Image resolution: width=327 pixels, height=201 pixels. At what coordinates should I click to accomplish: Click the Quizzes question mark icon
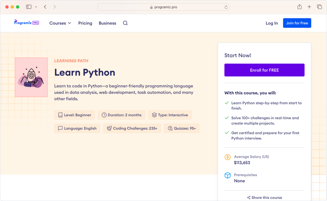click(x=170, y=128)
